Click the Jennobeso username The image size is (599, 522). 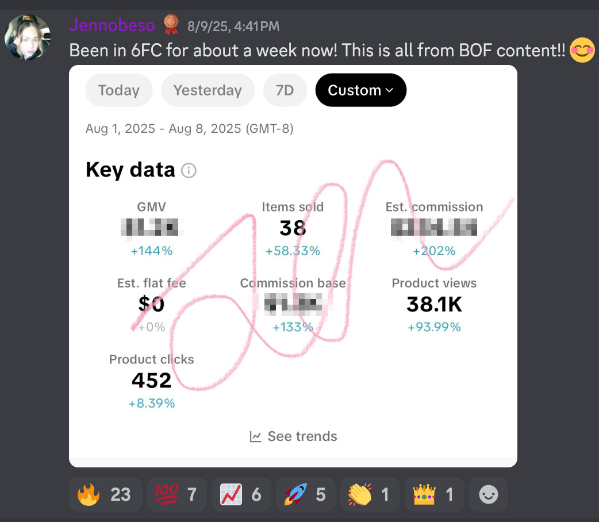pyautogui.click(x=112, y=25)
